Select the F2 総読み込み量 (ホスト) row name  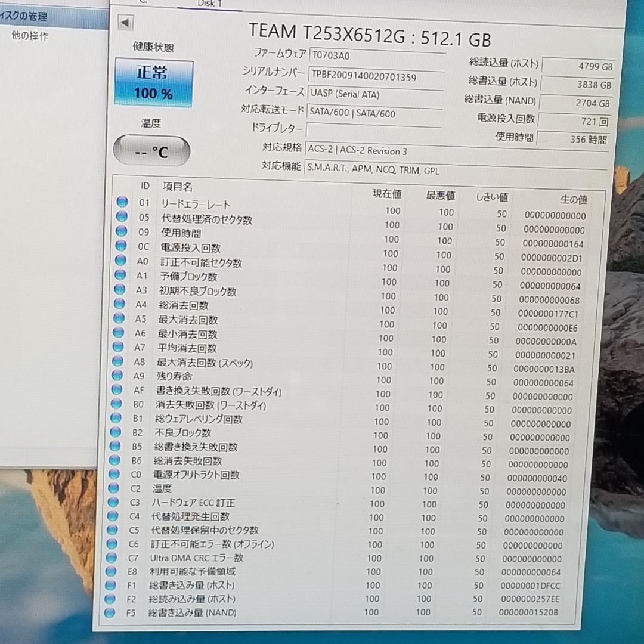192,599
